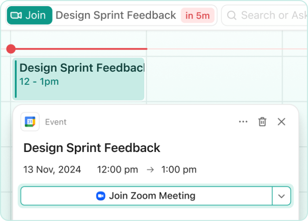Click the "in 5m" countdown badge
This screenshot has width=308, height=221.
point(197,16)
